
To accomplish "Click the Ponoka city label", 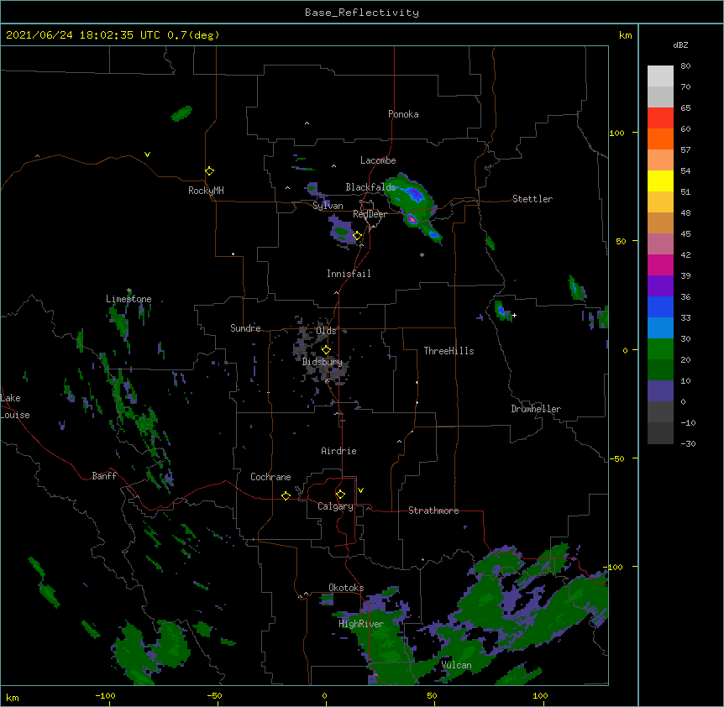I will 403,114.
